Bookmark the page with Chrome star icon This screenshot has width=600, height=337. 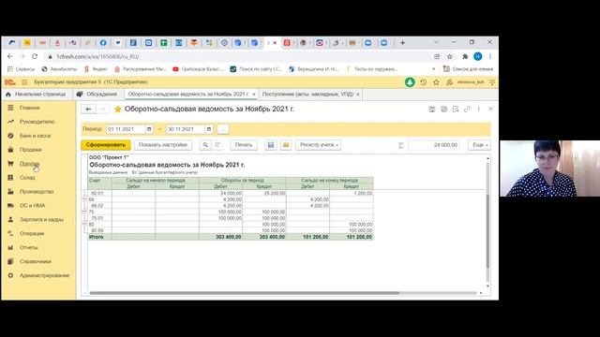pyautogui.click(x=450, y=56)
